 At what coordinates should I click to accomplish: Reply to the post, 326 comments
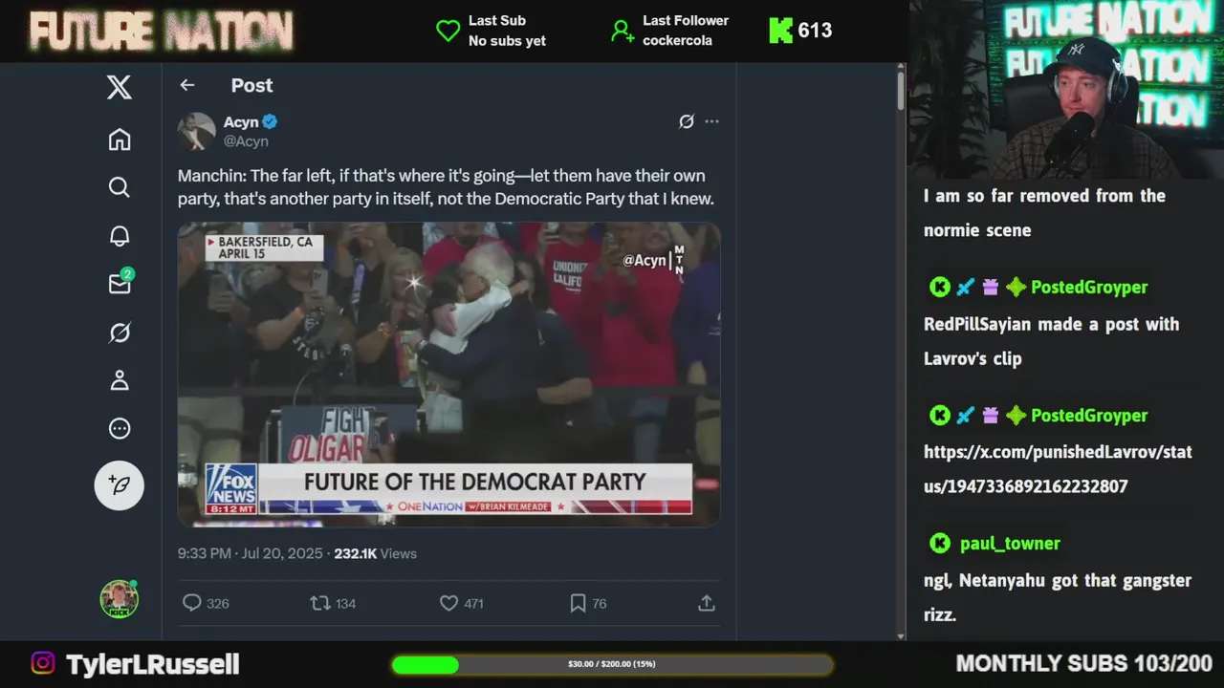[x=206, y=603]
